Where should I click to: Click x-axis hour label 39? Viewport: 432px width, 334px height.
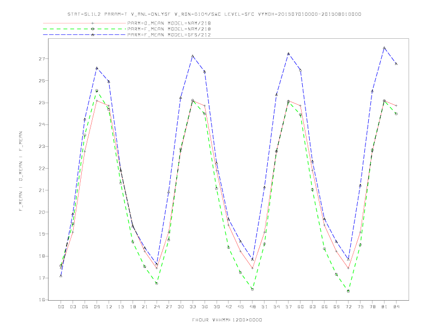pyautogui.click(x=217, y=307)
